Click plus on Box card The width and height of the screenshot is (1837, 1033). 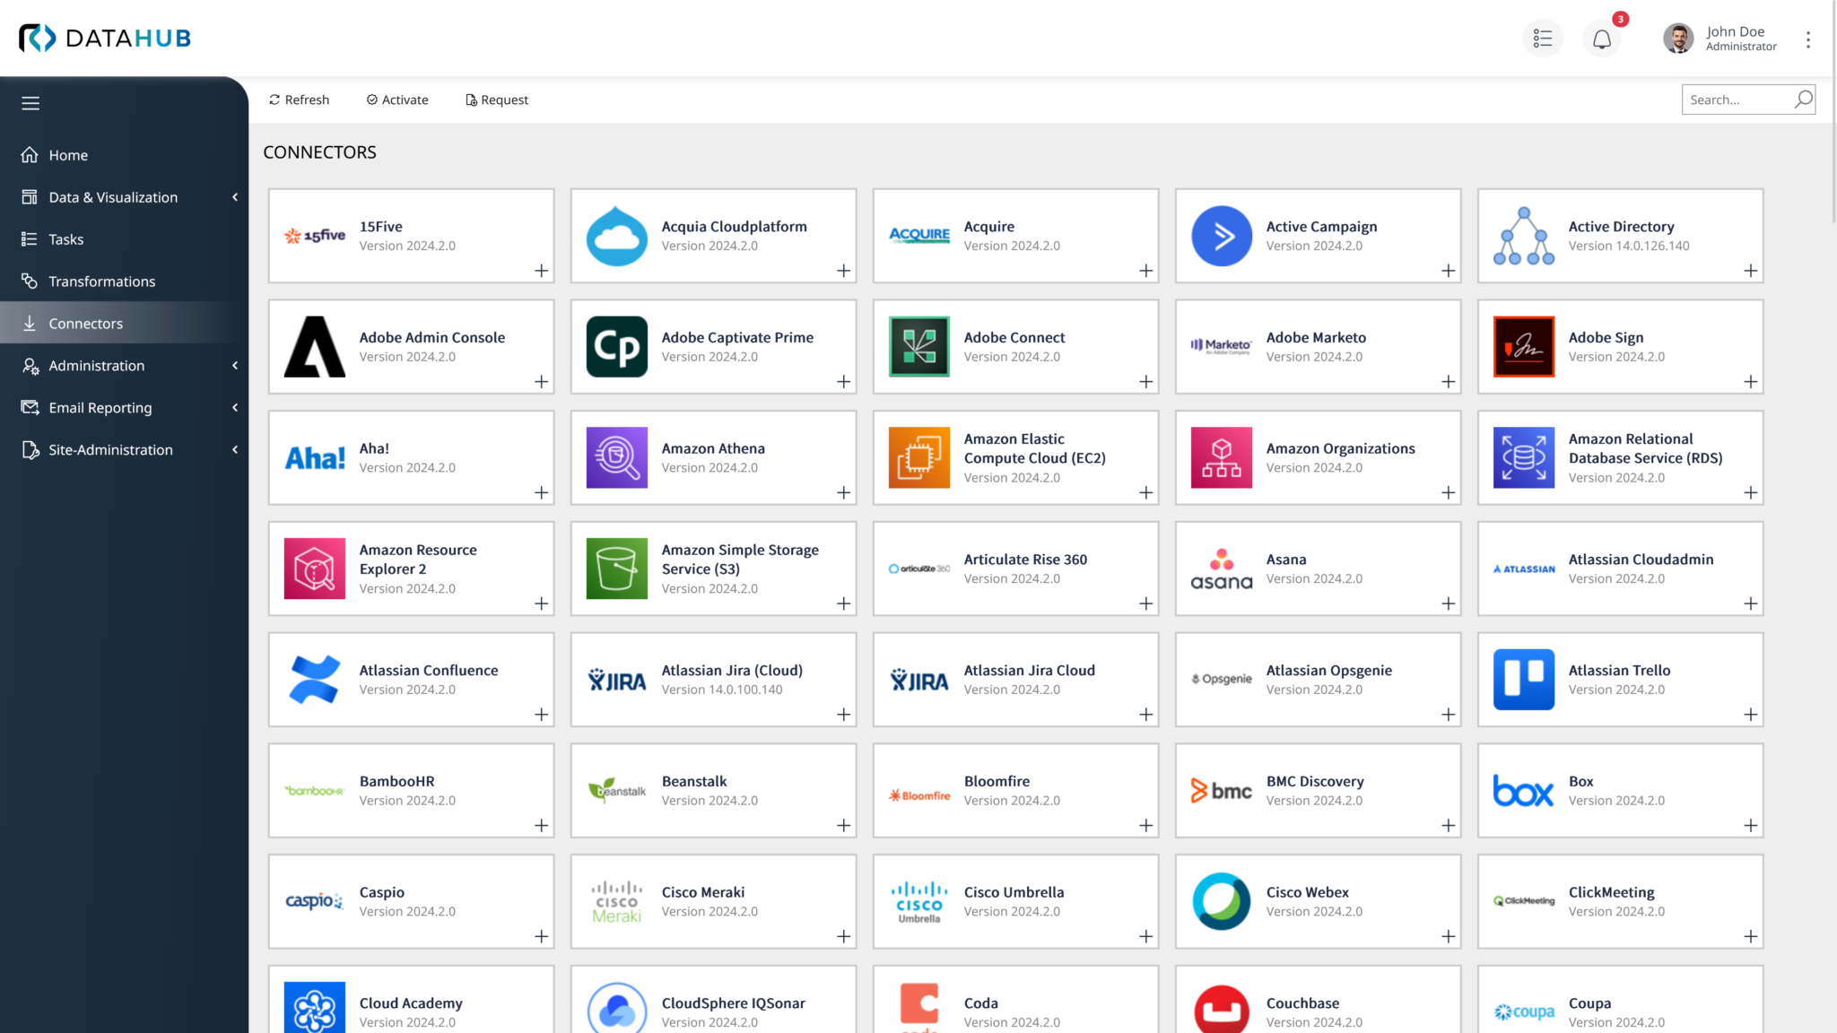(1750, 826)
